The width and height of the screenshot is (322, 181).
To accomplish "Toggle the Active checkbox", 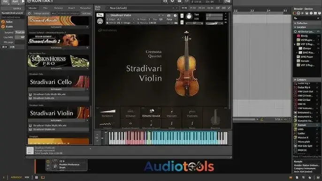I will (x=3, y=22).
